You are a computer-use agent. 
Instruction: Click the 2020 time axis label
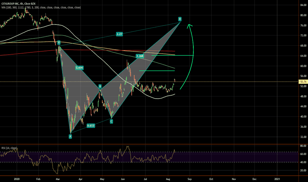click(x=17, y=179)
